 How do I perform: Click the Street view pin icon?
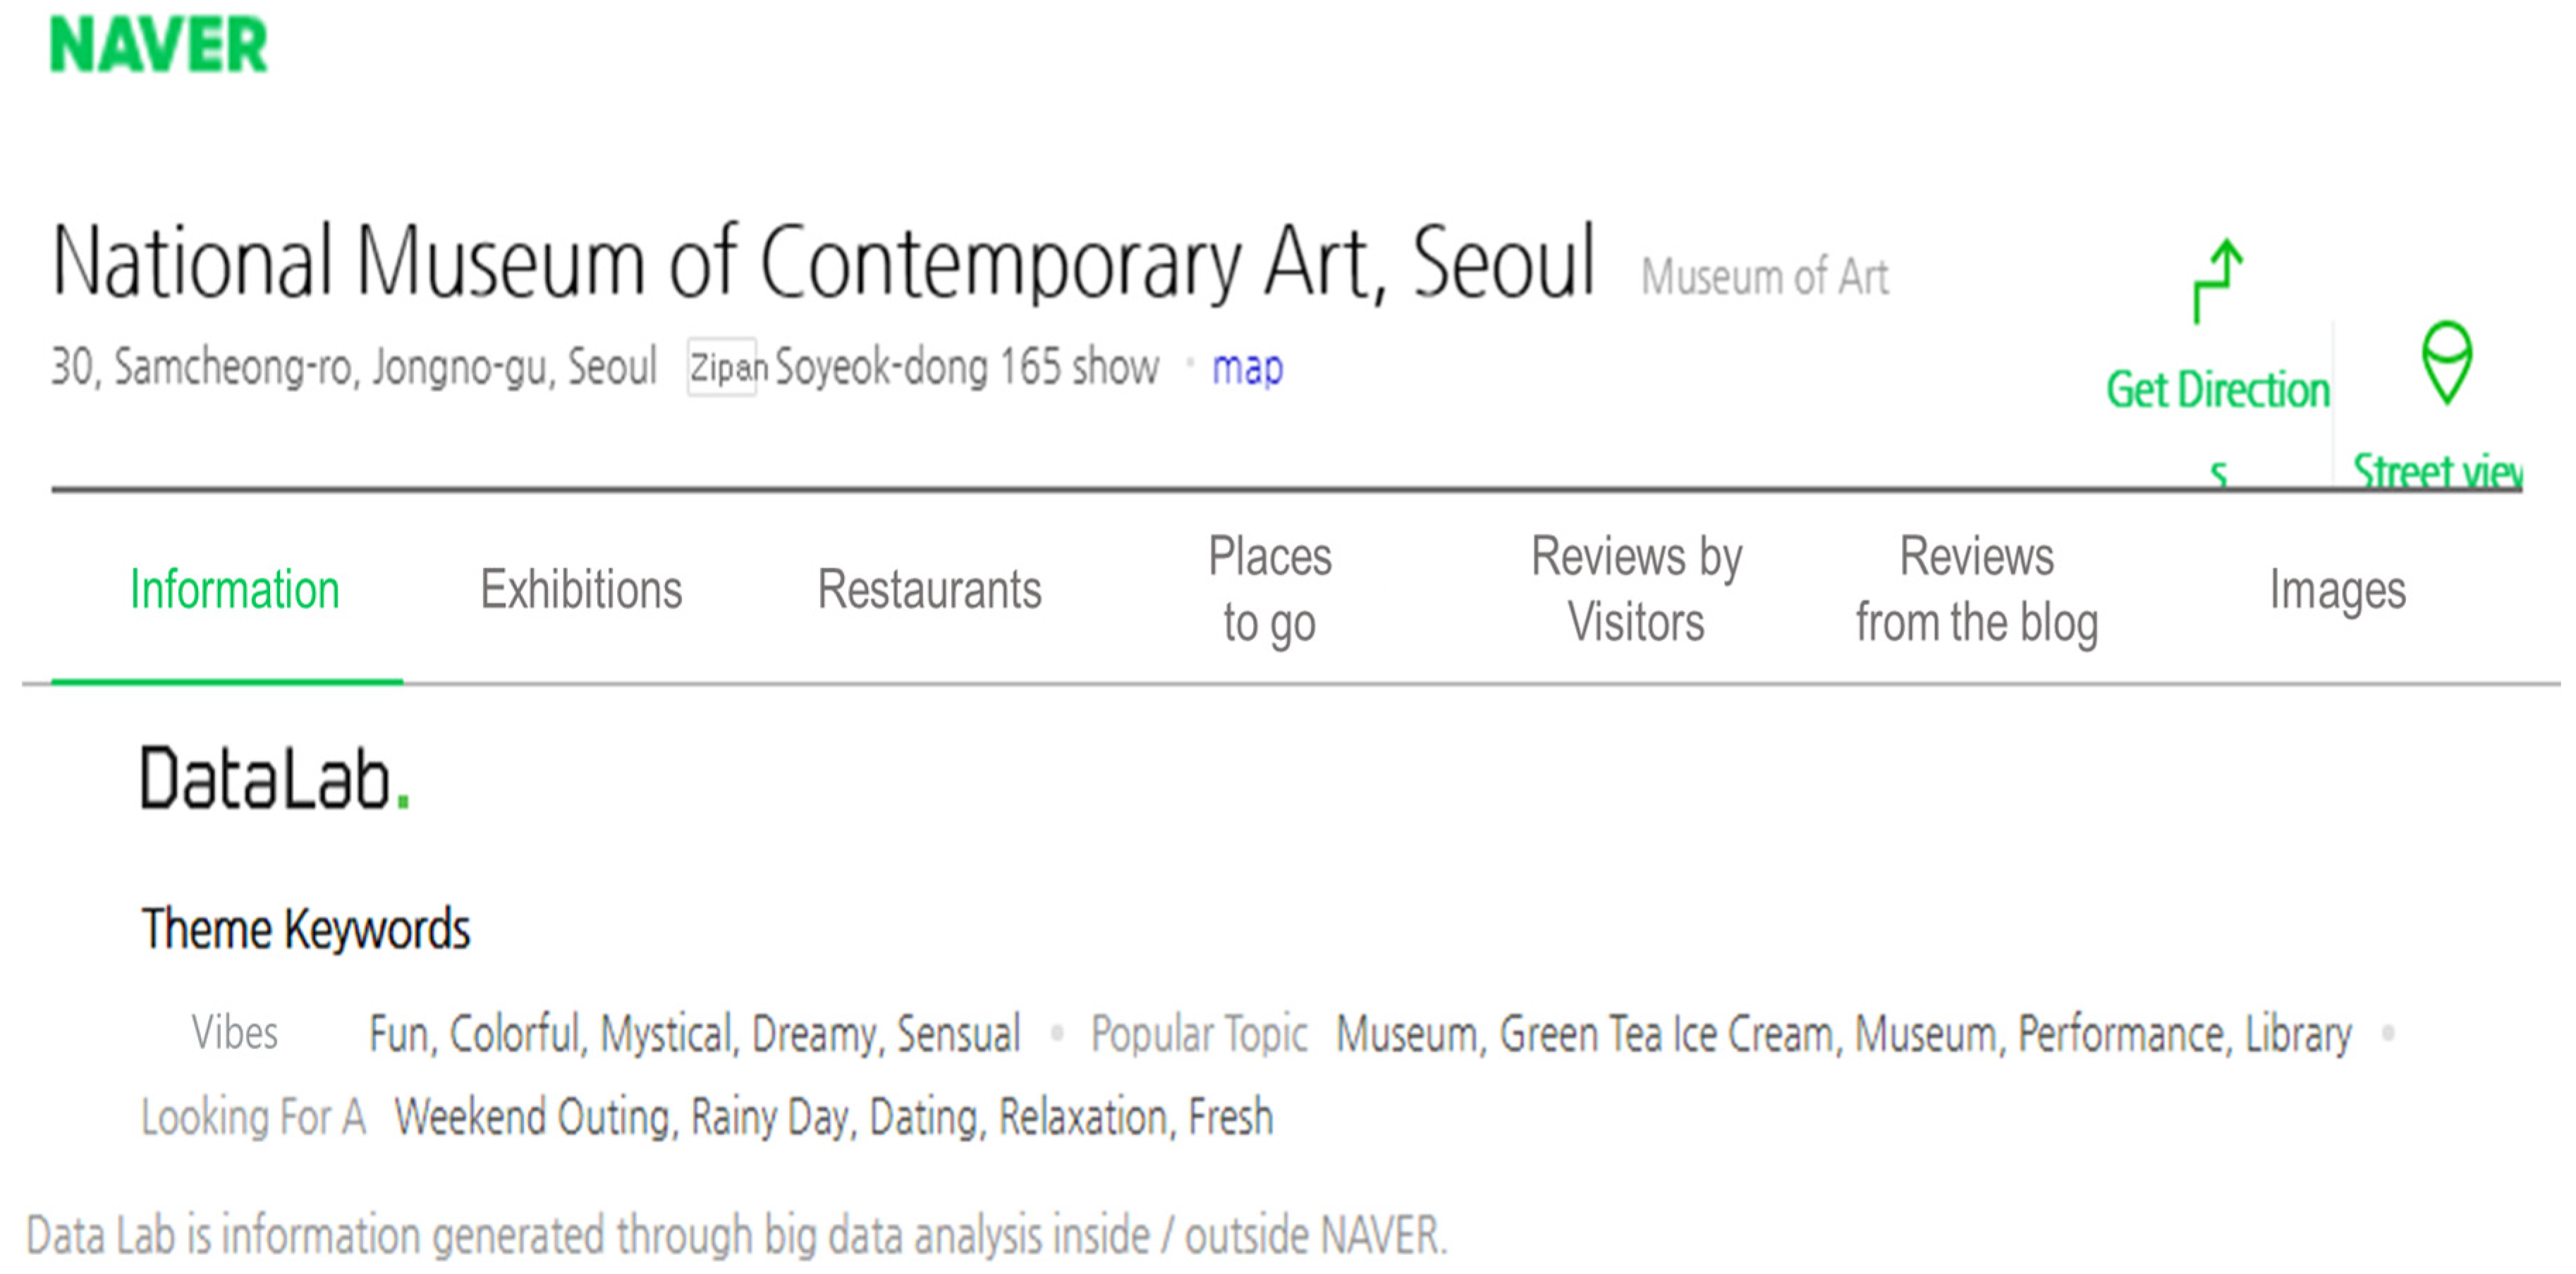click(x=2446, y=362)
